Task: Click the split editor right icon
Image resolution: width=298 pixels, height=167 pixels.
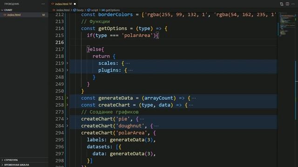Action: pyautogui.click(x=287, y=4)
